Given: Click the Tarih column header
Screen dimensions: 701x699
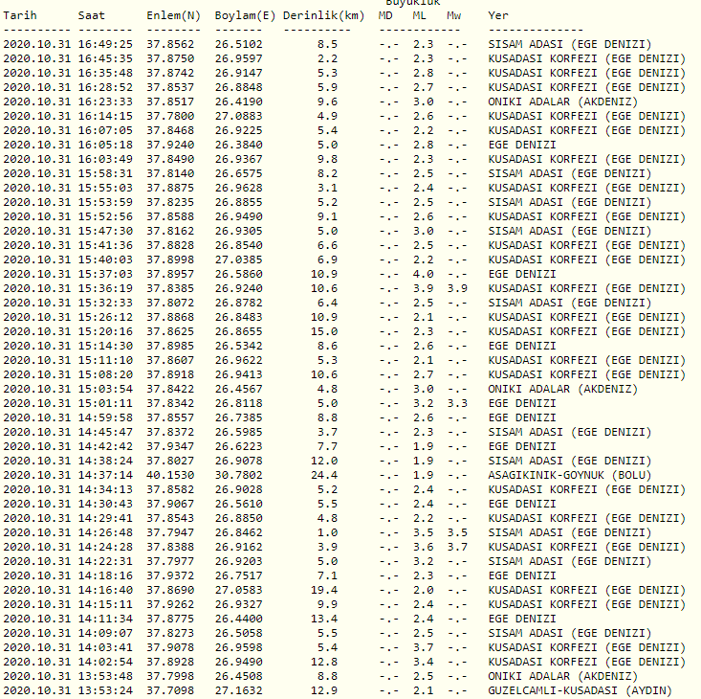Looking at the screenshot, I should pos(19,16).
